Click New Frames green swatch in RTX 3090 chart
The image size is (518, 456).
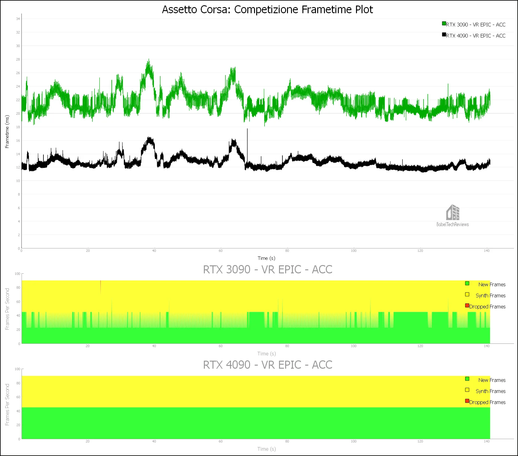[x=467, y=283]
